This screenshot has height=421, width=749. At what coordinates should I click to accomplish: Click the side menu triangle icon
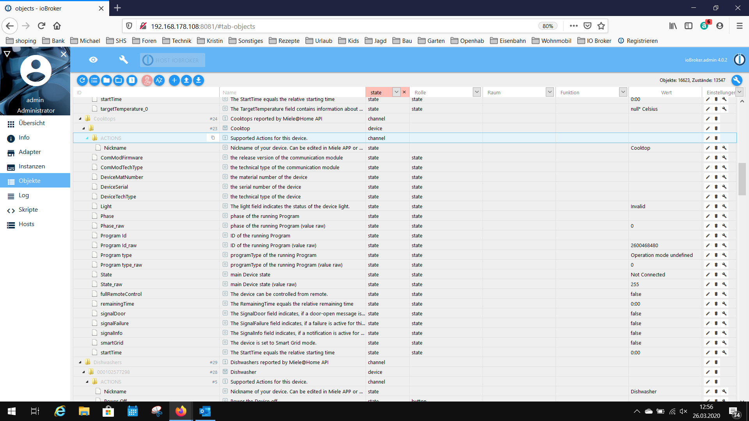click(7, 54)
